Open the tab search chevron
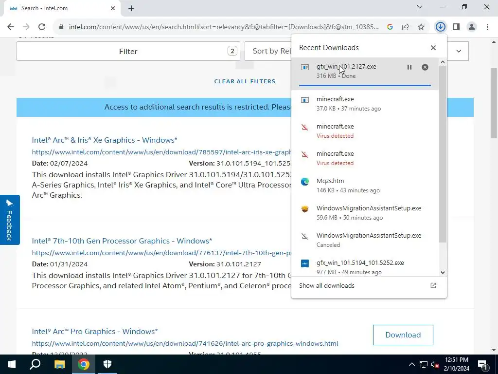This screenshot has height=374, width=498. coord(420,7)
